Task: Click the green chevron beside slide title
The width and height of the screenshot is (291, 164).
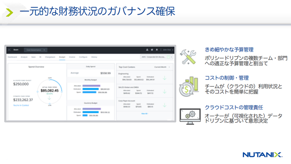Action: (x=9, y=12)
